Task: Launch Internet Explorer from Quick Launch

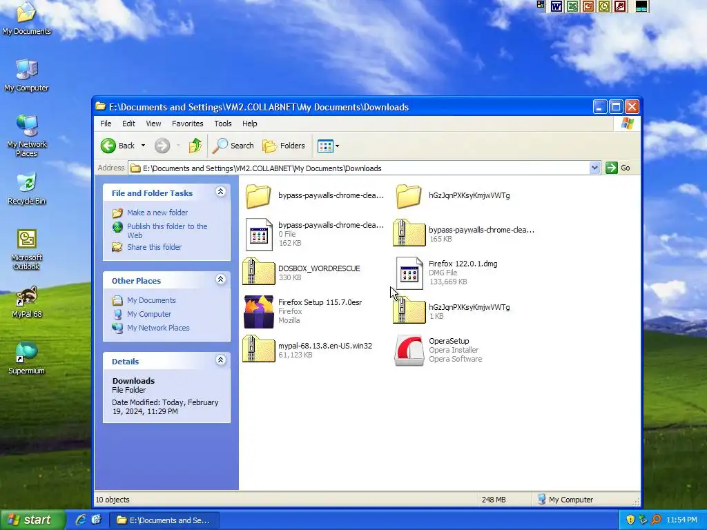Action: [81, 520]
